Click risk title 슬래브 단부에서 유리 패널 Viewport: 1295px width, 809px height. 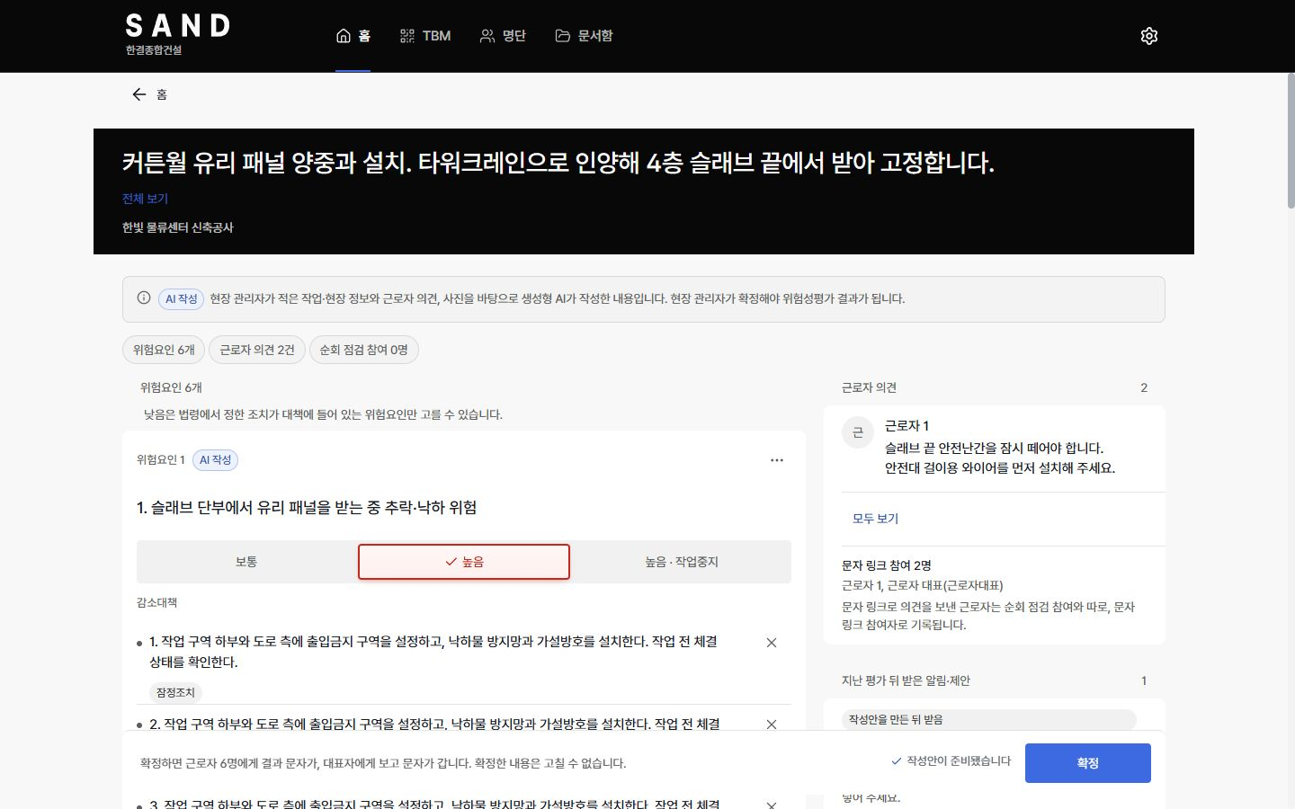[307, 508]
